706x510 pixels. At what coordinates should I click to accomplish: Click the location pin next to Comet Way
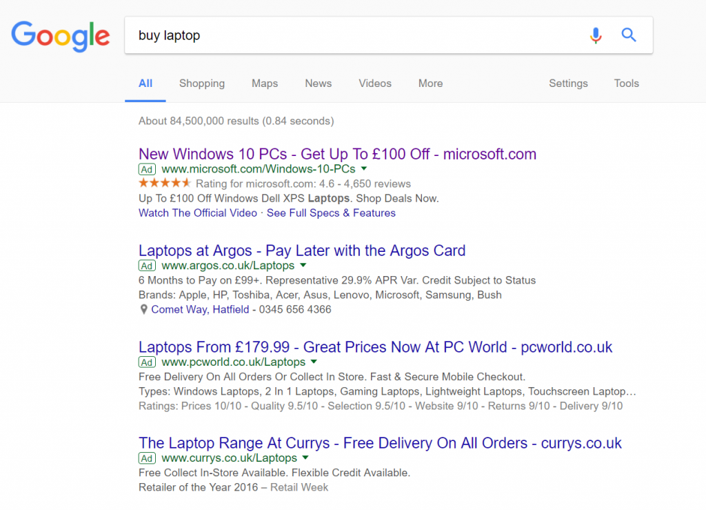point(143,309)
